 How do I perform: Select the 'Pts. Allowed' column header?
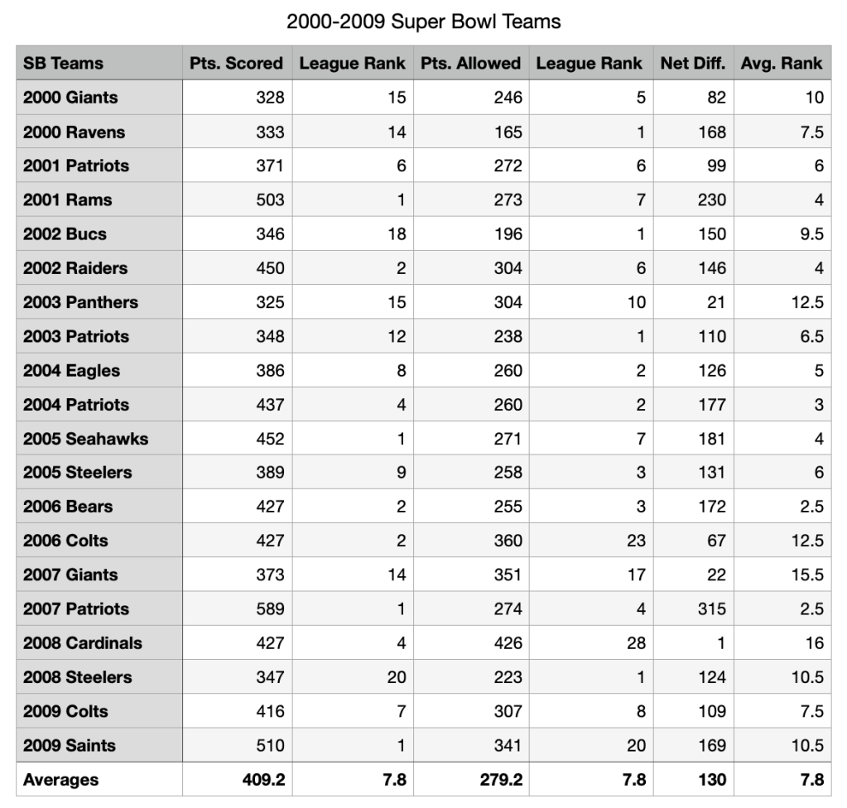coord(470,63)
